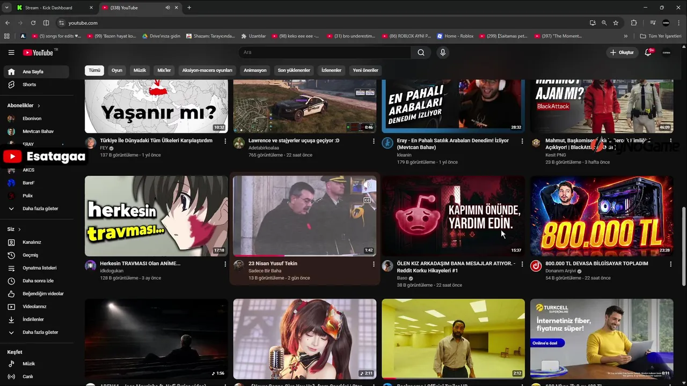
Task: Switch to Stream - Kick Dashboard tab
Action: (54, 8)
